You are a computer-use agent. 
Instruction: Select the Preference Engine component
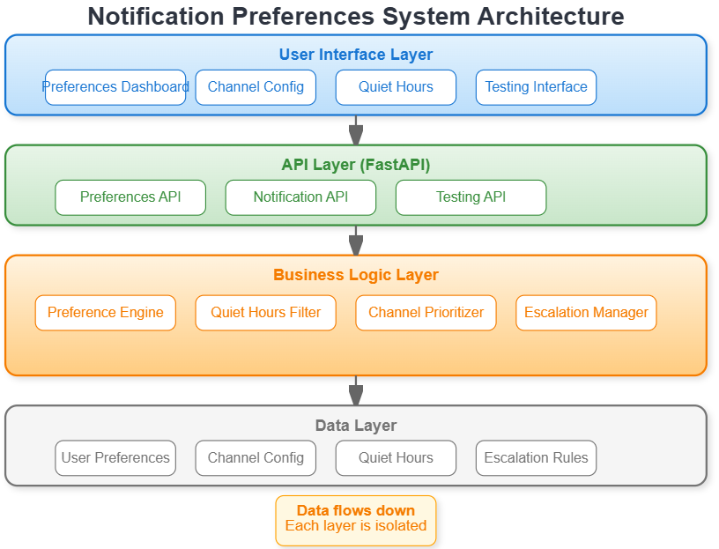[x=106, y=312]
